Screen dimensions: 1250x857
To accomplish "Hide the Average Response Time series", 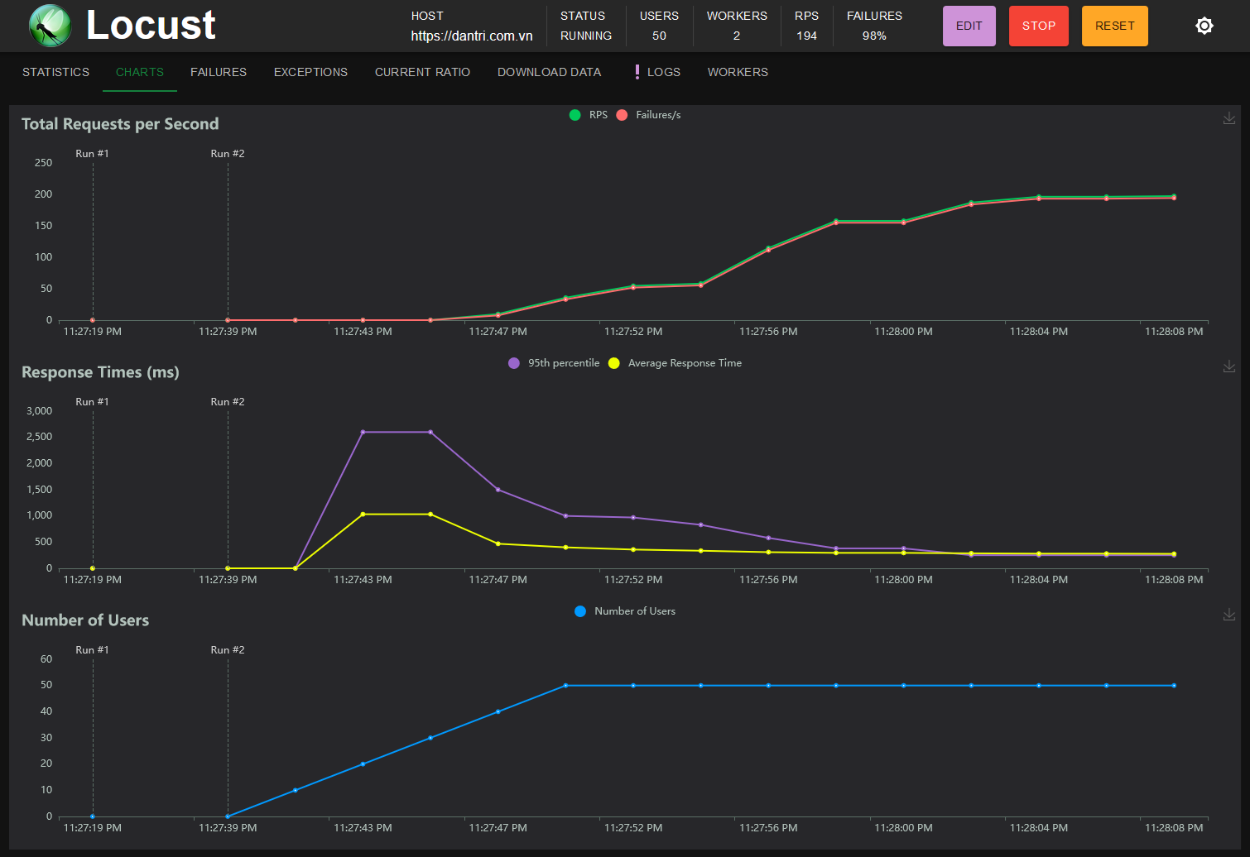I will (675, 363).
